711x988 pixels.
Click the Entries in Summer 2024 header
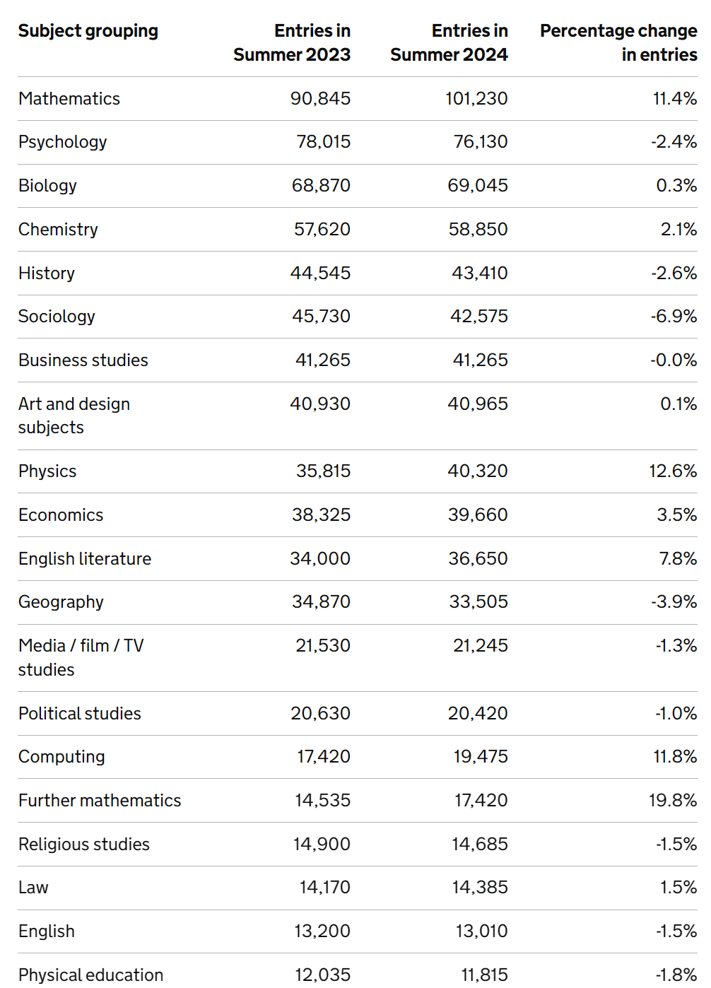pos(449,42)
